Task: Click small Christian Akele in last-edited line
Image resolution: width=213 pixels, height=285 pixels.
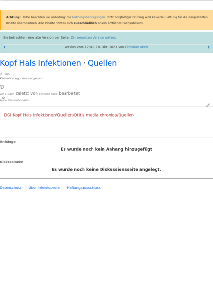Action: [48, 94]
